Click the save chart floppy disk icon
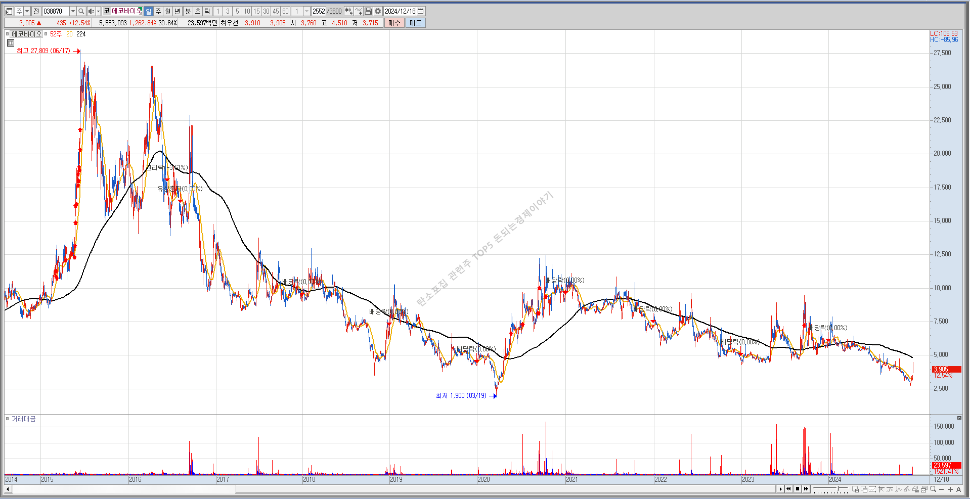Image resolution: width=970 pixels, height=499 pixels. [368, 11]
